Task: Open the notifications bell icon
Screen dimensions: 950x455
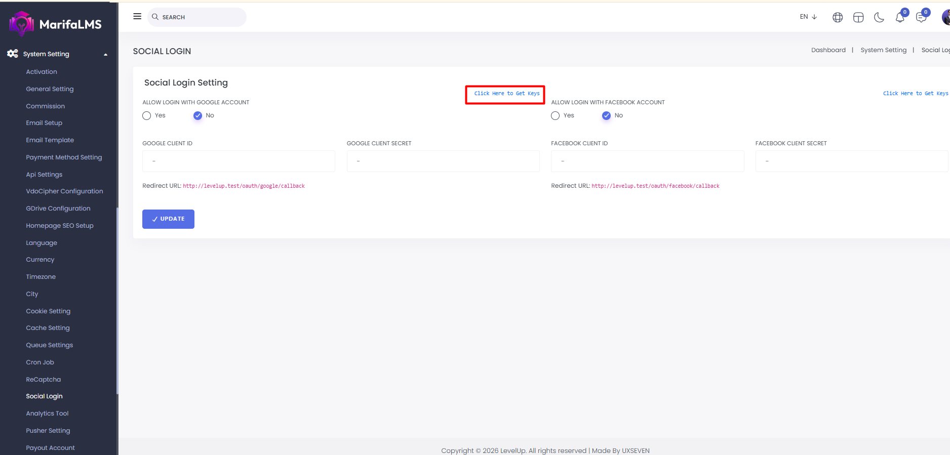Action: pos(900,18)
